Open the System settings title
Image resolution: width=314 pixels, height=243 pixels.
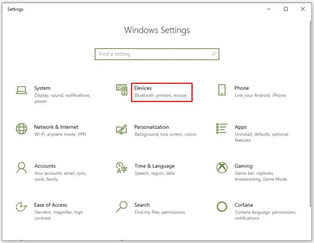(x=42, y=88)
